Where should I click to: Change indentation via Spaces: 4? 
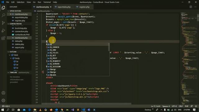[166, 106]
